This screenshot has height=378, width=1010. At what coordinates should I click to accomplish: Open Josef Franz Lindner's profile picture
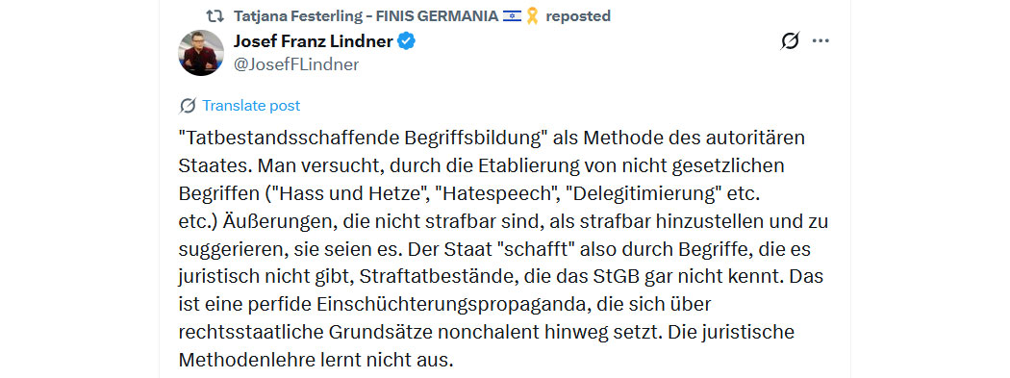pyautogui.click(x=201, y=53)
